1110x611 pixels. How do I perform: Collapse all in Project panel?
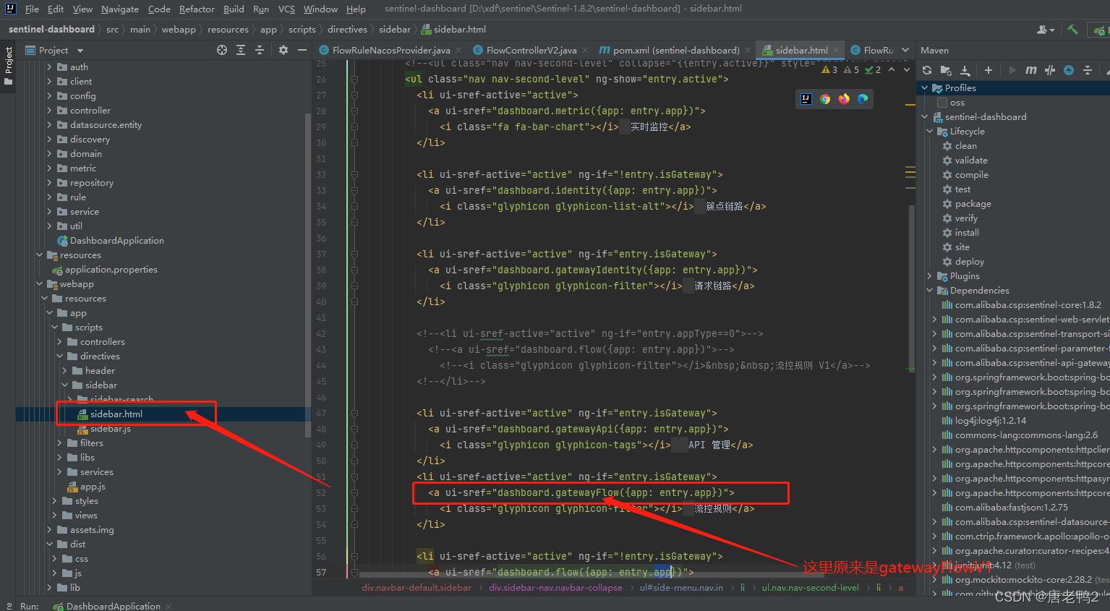(260, 50)
